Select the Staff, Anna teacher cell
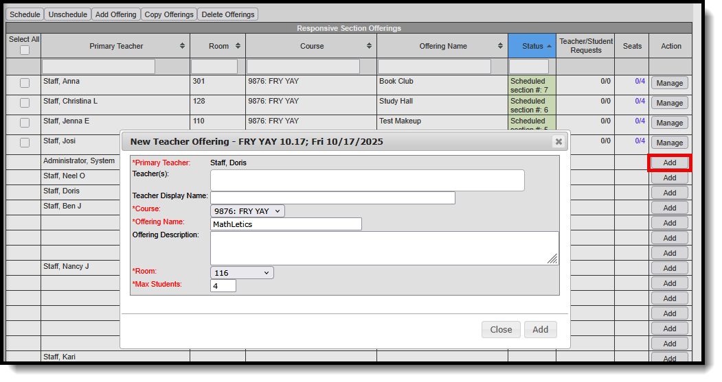 pyautogui.click(x=115, y=85)
